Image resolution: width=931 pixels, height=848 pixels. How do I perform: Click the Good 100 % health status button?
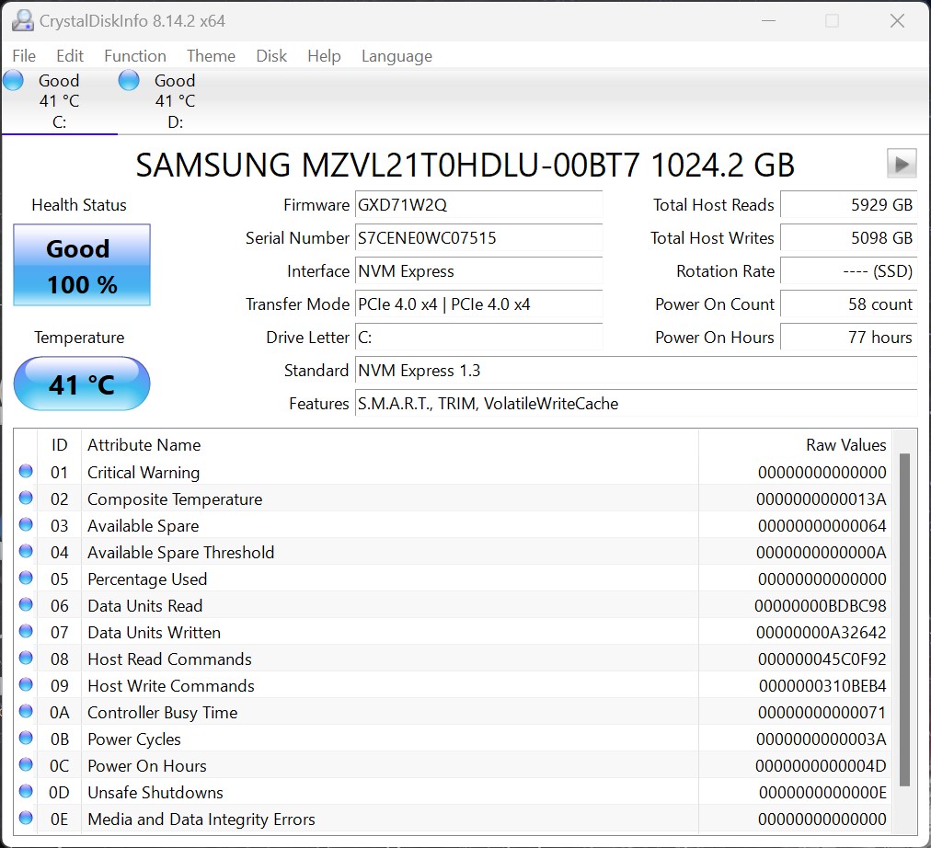click(x=82, y=266)
